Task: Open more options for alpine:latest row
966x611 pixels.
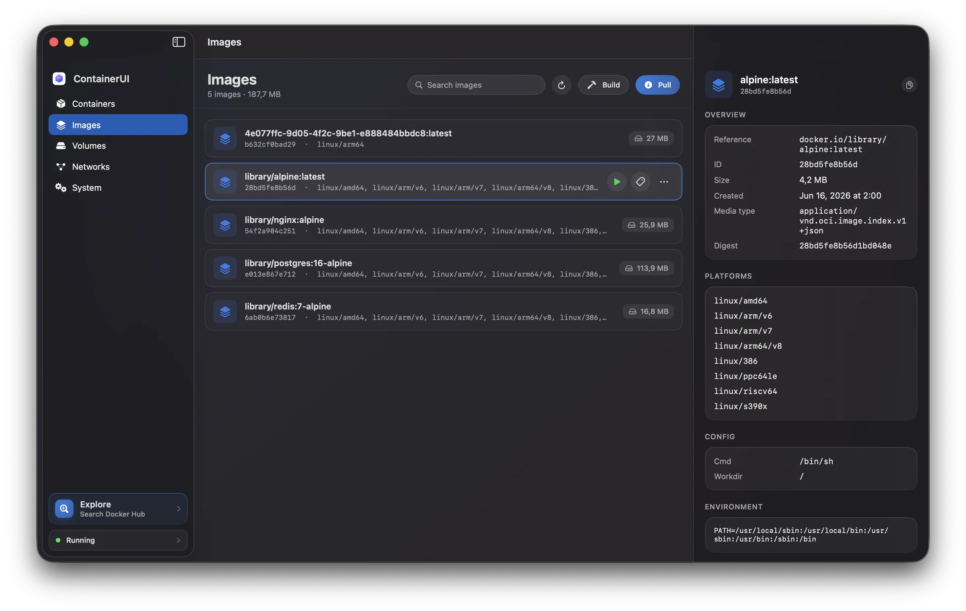Action: coord(664,182)
